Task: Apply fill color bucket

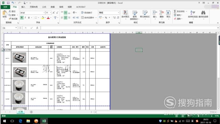Action: 43,18
